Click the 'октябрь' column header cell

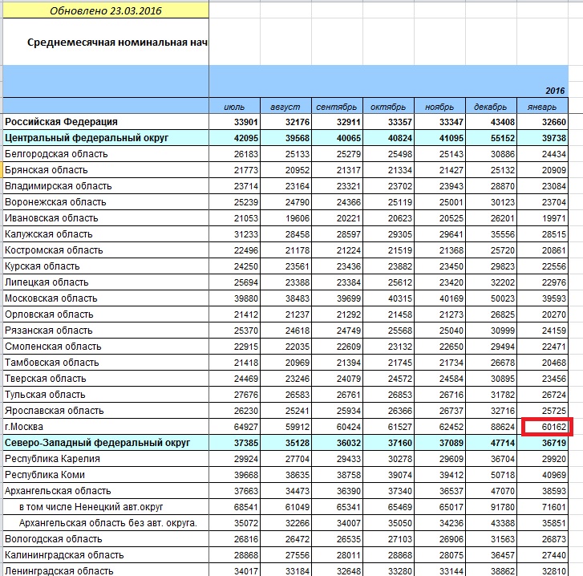388,107
